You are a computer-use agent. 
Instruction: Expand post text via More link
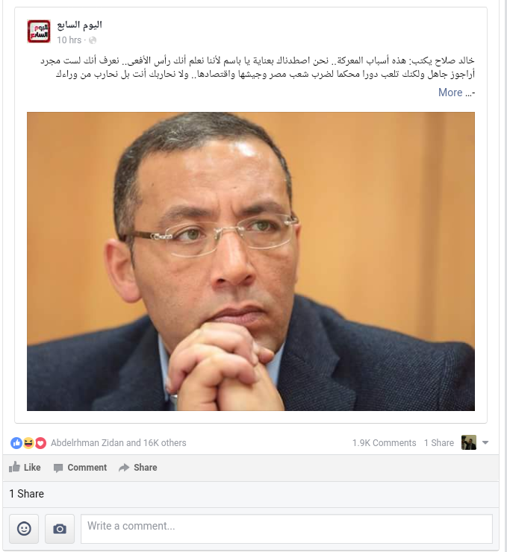pyautogui.click(x=450, y=92)
